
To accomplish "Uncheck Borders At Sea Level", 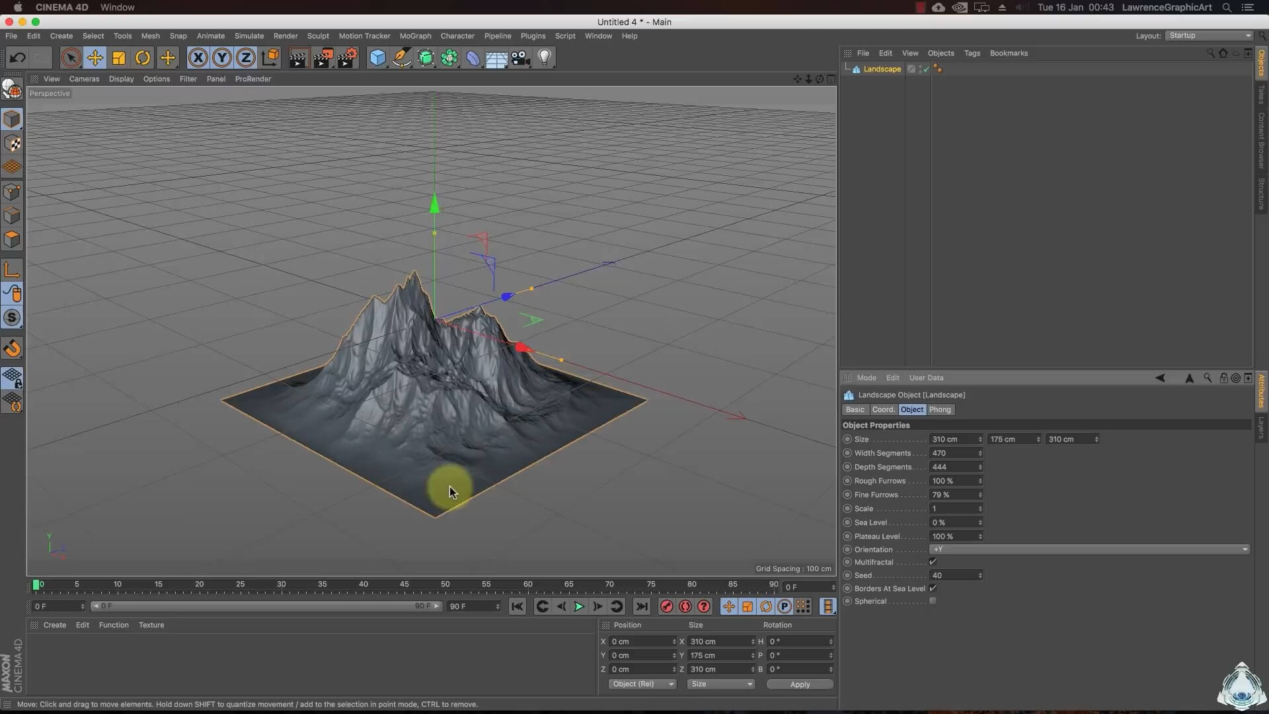I will point(933,588).
